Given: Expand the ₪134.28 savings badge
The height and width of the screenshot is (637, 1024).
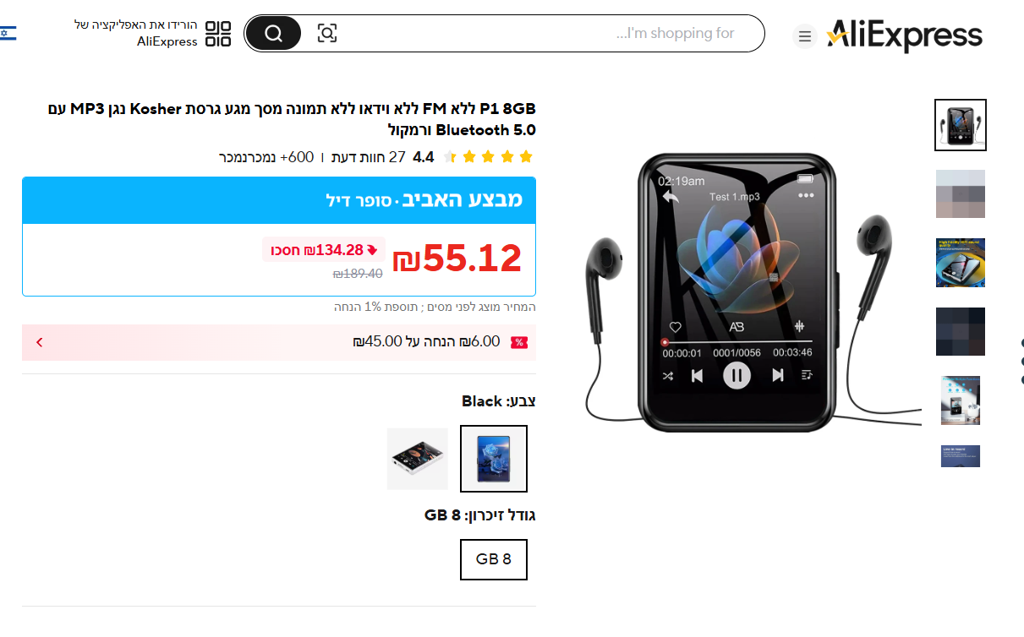Looking at the screenshot, I should 324,250.
